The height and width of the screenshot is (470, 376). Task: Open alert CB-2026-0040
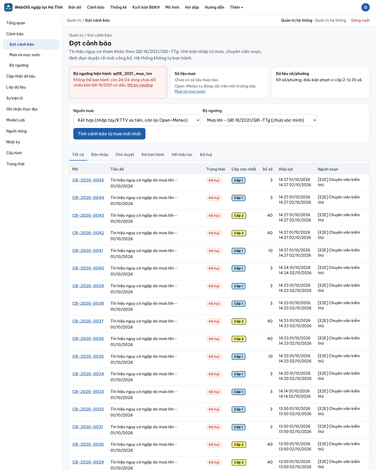88,268
